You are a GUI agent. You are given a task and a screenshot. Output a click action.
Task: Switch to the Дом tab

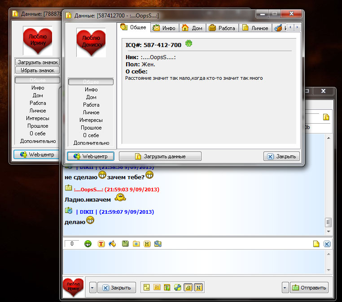point(193,28)
